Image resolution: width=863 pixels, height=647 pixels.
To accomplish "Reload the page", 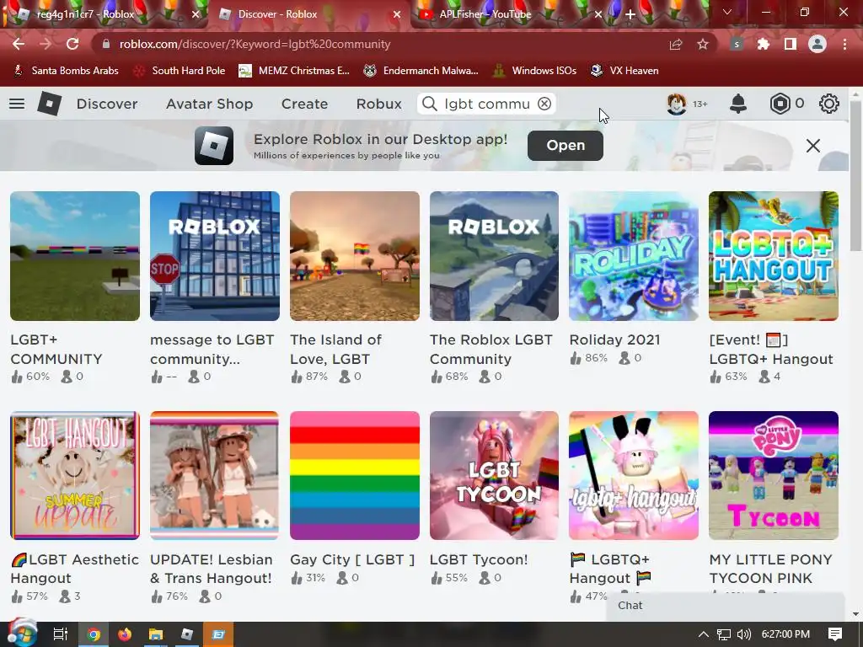I will pos(72,44).
